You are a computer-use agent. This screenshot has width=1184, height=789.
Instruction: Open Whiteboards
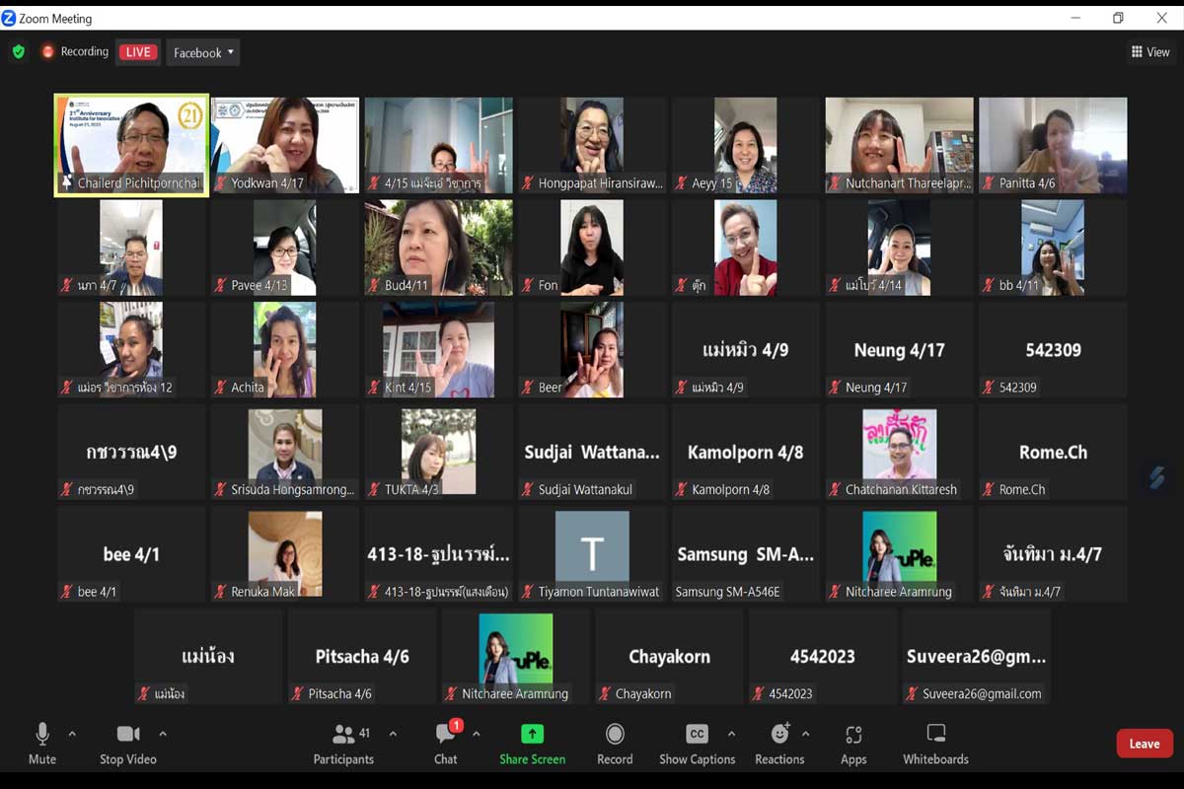tap(935, 735)
